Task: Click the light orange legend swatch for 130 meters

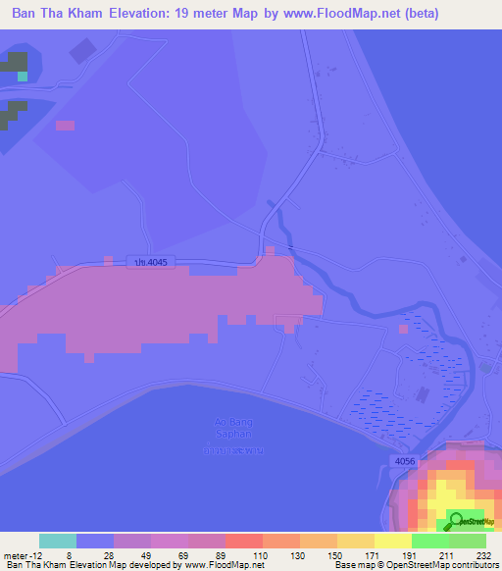Action: 319,542
